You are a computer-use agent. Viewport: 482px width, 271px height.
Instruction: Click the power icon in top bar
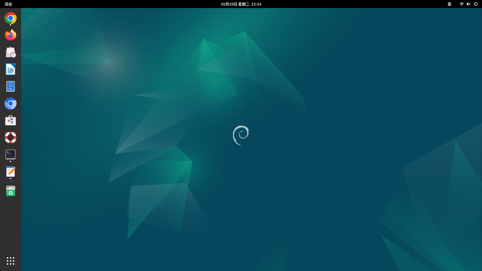(x=476, y=4)
